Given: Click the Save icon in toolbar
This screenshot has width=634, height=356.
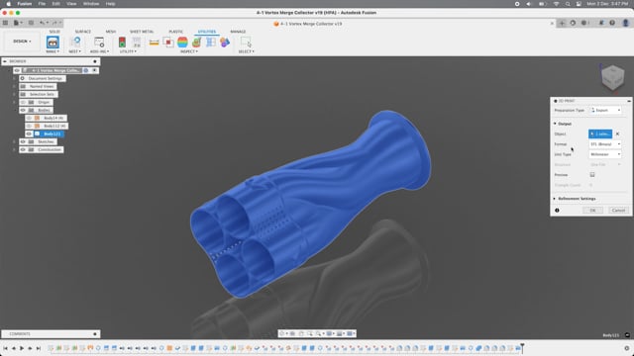Looking at the screenshot, I should [31, 23].
